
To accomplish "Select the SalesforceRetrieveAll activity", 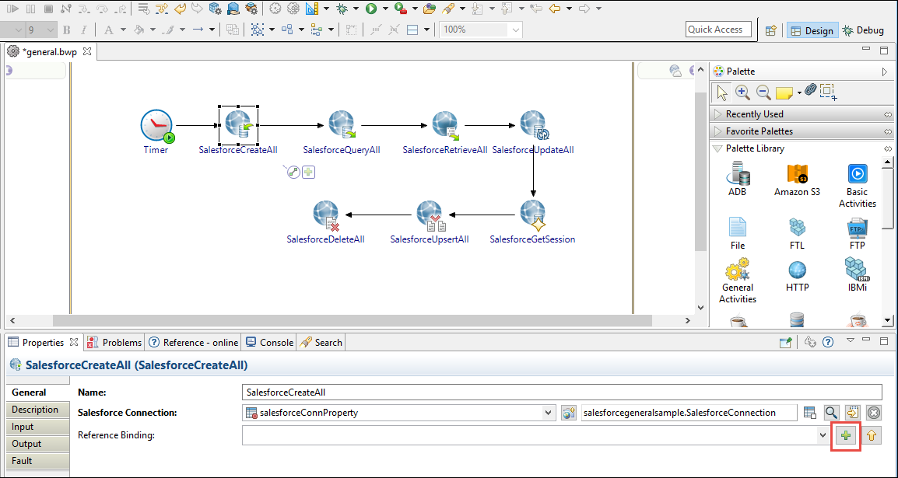I will [445, 127].
